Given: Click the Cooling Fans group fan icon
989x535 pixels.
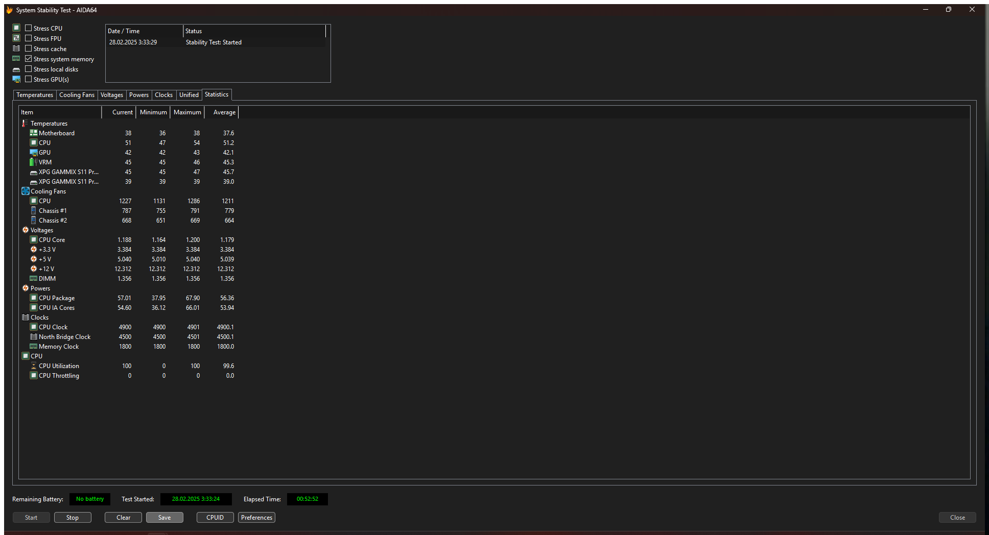Looking at the screenshot, I should tap(26, 191).
